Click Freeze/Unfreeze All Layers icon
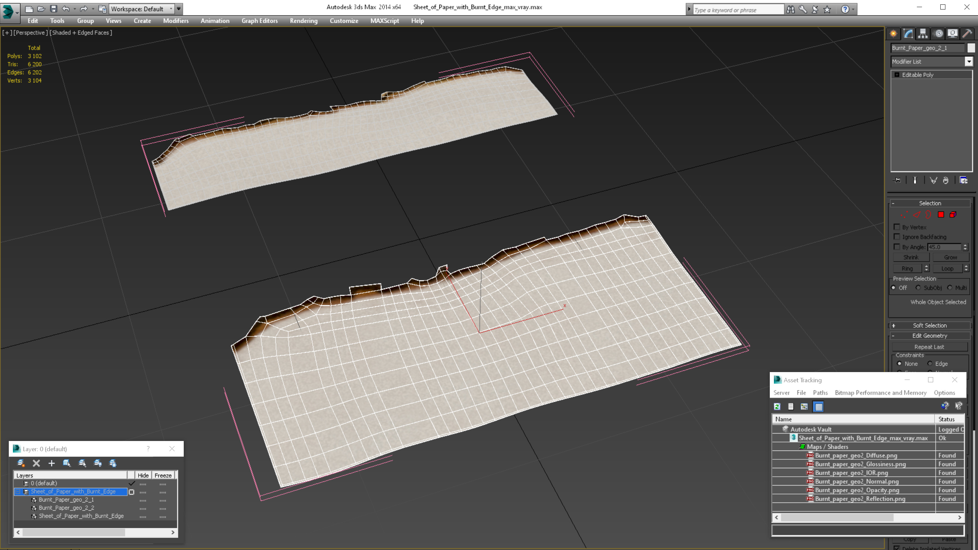This screenshot has height=550, width=978. tap(113, 463)
